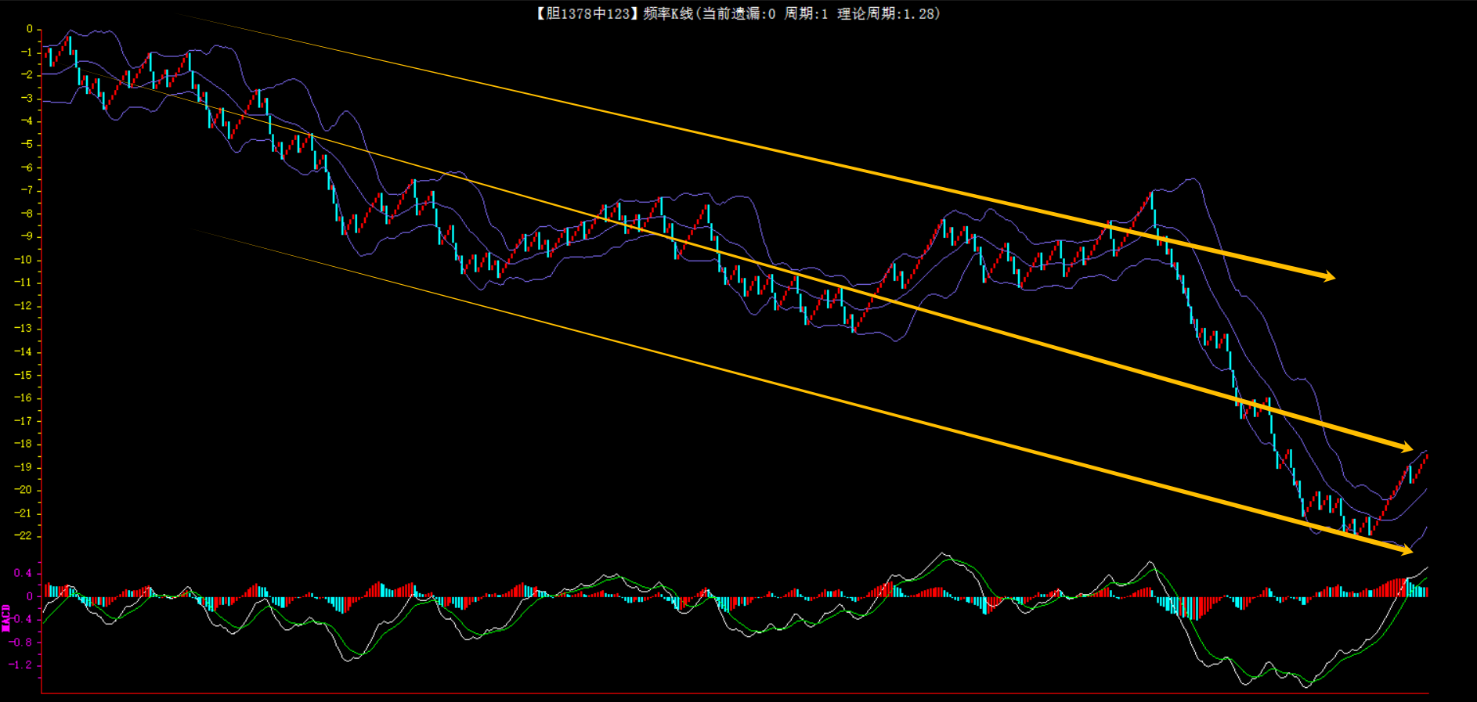Click the 周期:1 value in title
The image size is (1477, 702).
(806, 13)
